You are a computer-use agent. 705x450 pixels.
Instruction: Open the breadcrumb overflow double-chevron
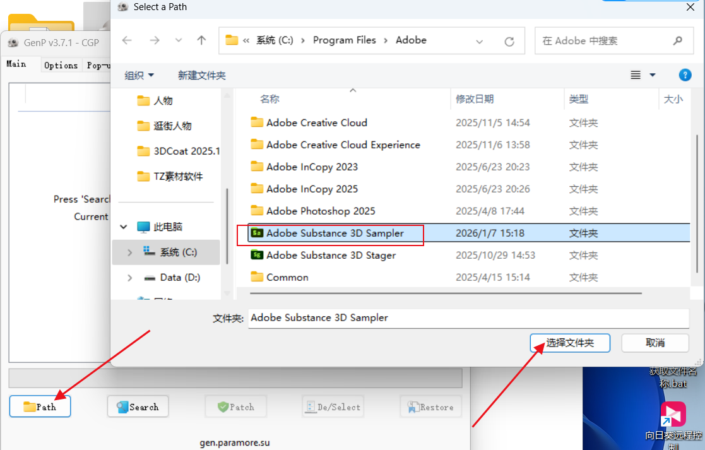click(x=246, y=41)
